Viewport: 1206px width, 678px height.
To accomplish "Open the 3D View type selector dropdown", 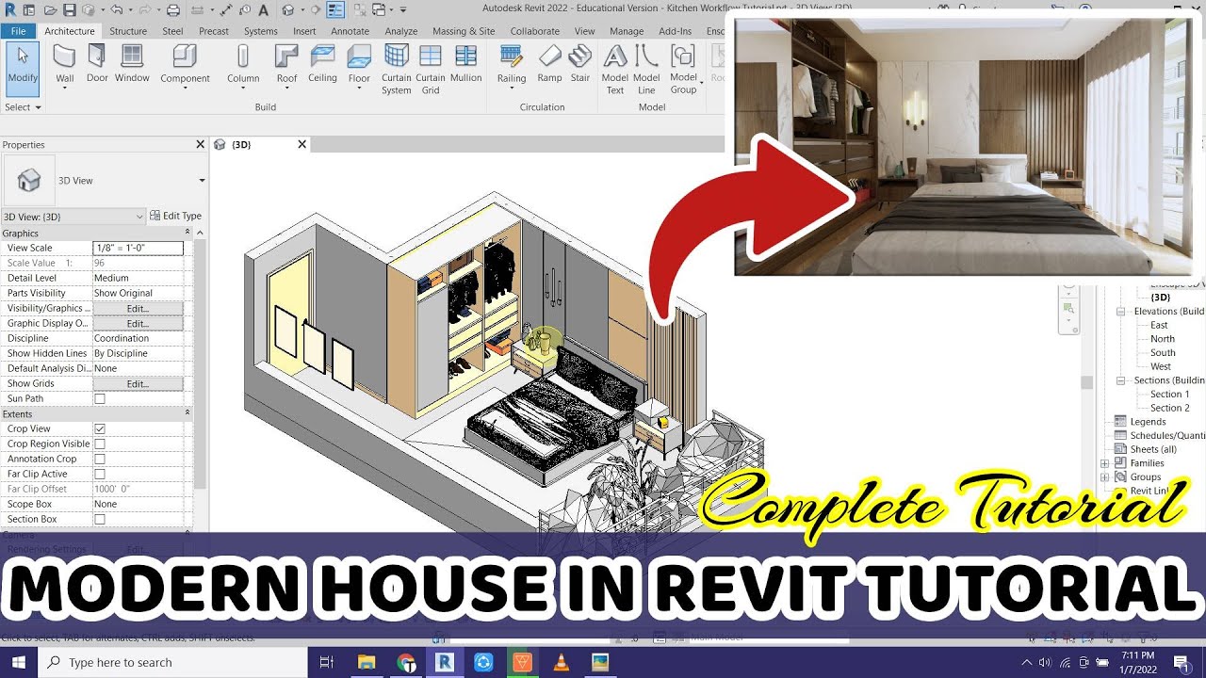I will (202, 181).
